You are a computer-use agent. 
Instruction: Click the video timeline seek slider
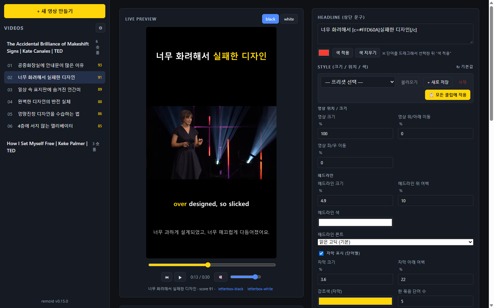(212, 265)
